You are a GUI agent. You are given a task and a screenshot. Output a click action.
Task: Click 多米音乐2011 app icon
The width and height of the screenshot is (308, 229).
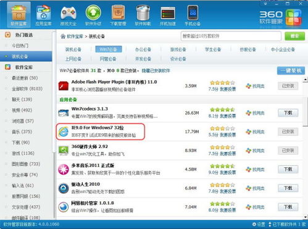(64, 169)
